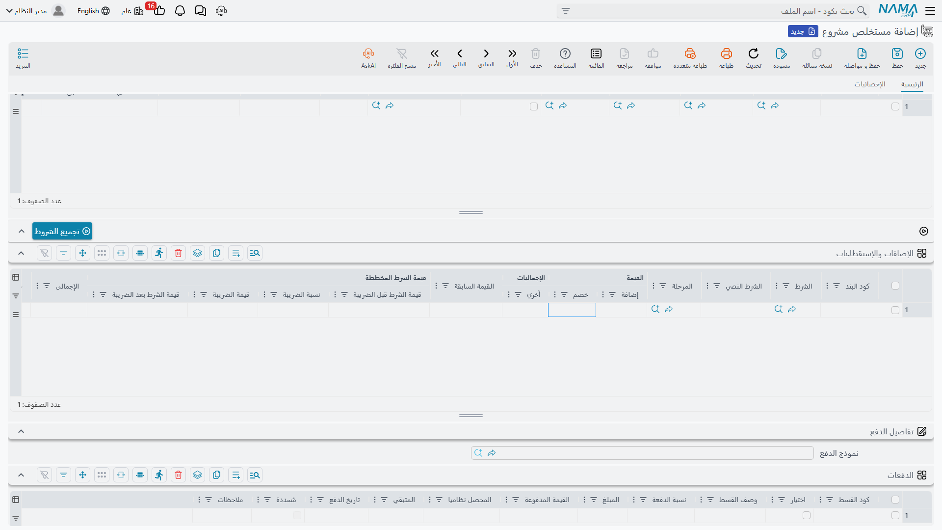Viewport: 942px width, 530px height.
Task: Click add-row icon in الدفعات toolbar
Action: click(x=236, y=475)
